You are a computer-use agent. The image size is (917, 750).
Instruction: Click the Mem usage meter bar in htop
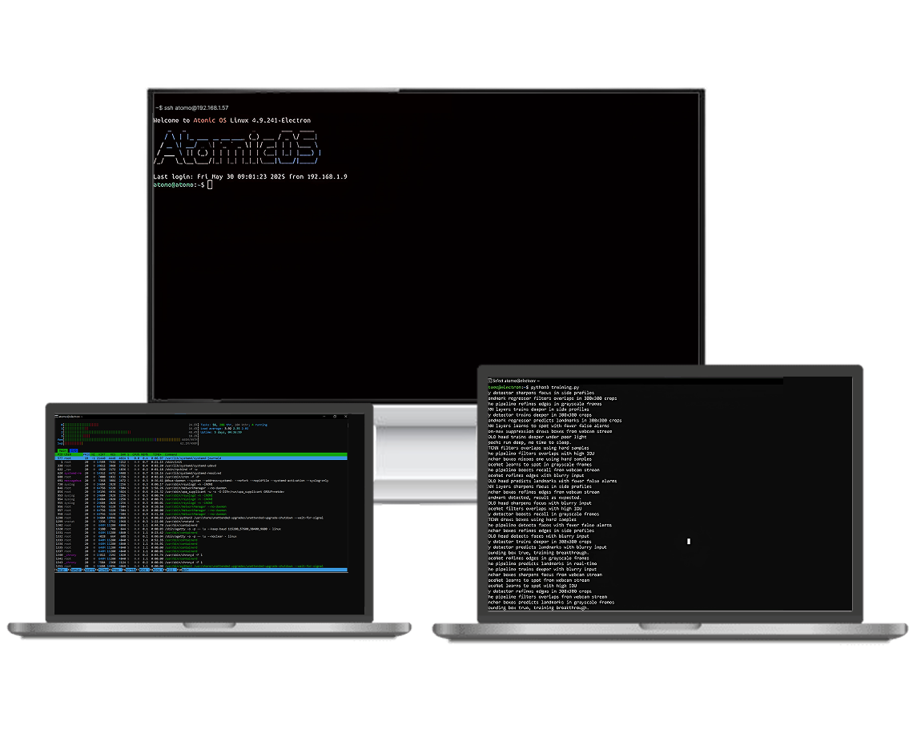[x=128, y=439]
